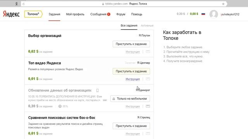248x139 pixels.
Task: Click the Я.Центавр requester label
Action: click(143, 63)
